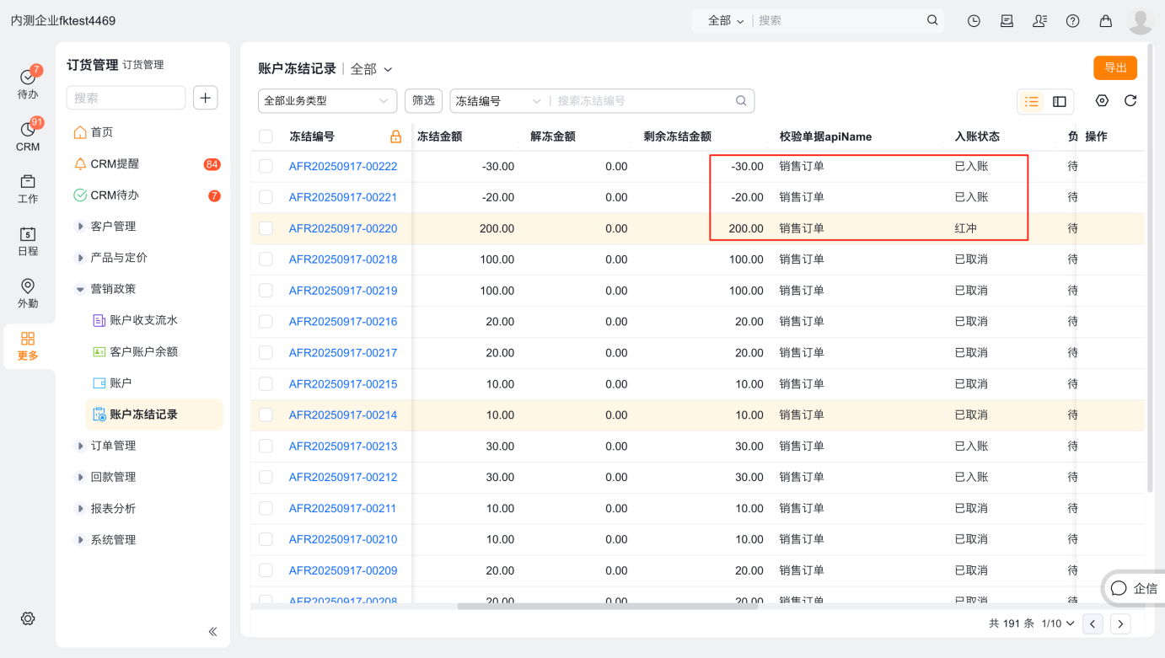1165x658 pixels.
Task: Expand the 订单管理 tree node
Action: pos(80,446)
